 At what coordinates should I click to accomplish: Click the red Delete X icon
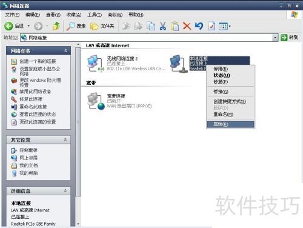click(187, 26)
